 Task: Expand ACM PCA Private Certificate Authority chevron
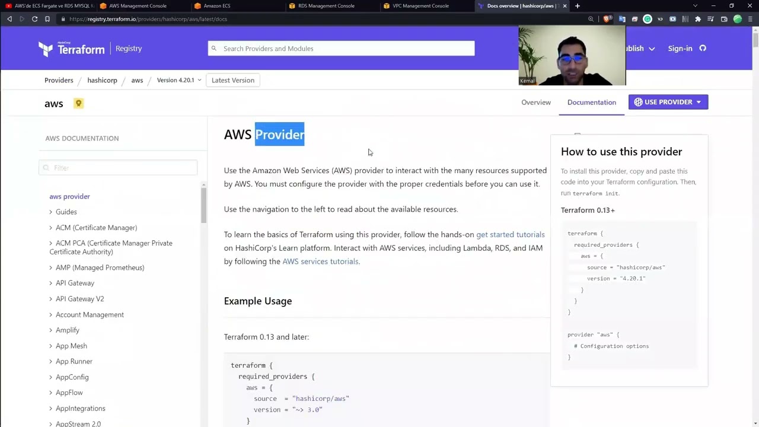coord(51,243)
